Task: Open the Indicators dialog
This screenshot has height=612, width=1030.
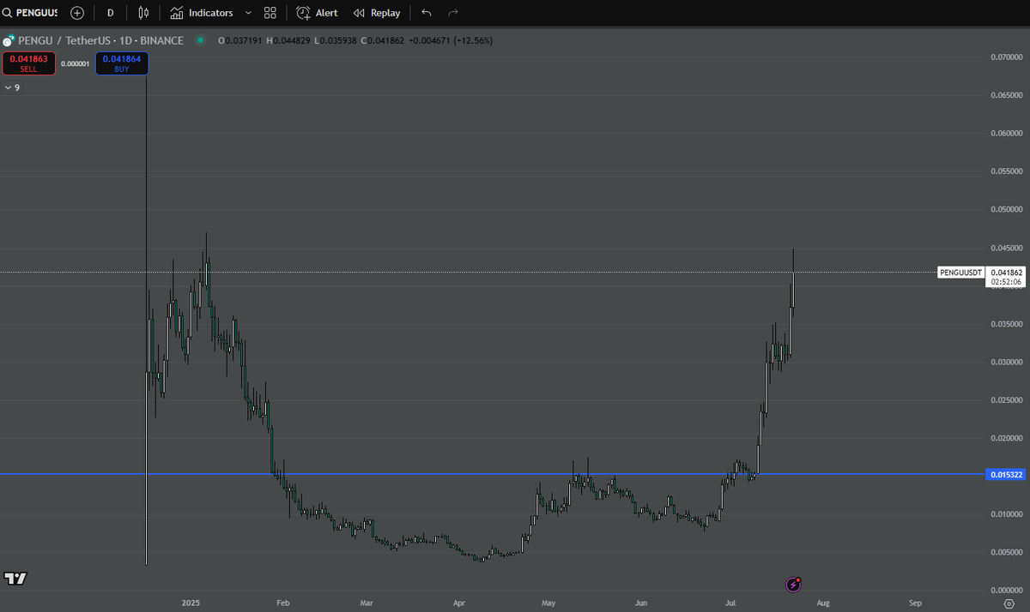Action: pos(201,13)
